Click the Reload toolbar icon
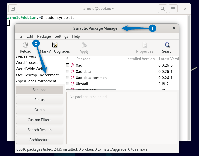The width and height of the screenshot is (199, 156). point(25,45)
